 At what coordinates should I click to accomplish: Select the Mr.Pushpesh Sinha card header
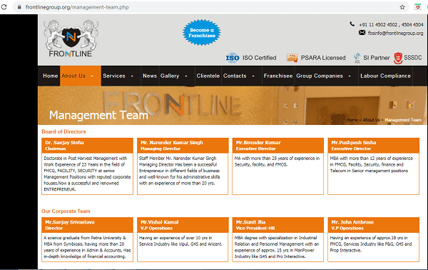coord(373,146)
